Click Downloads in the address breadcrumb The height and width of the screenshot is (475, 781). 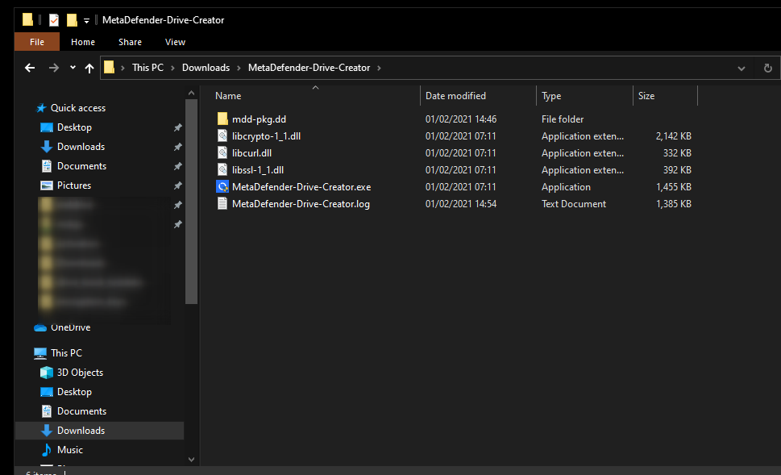206,67
